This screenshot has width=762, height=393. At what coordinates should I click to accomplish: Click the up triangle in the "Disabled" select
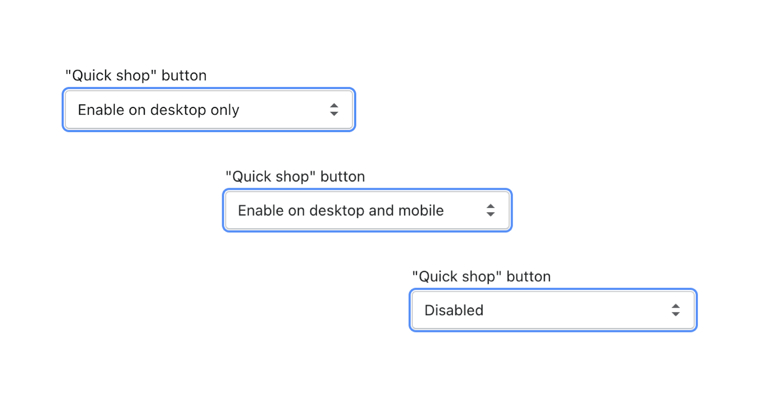tap(675, 306)
